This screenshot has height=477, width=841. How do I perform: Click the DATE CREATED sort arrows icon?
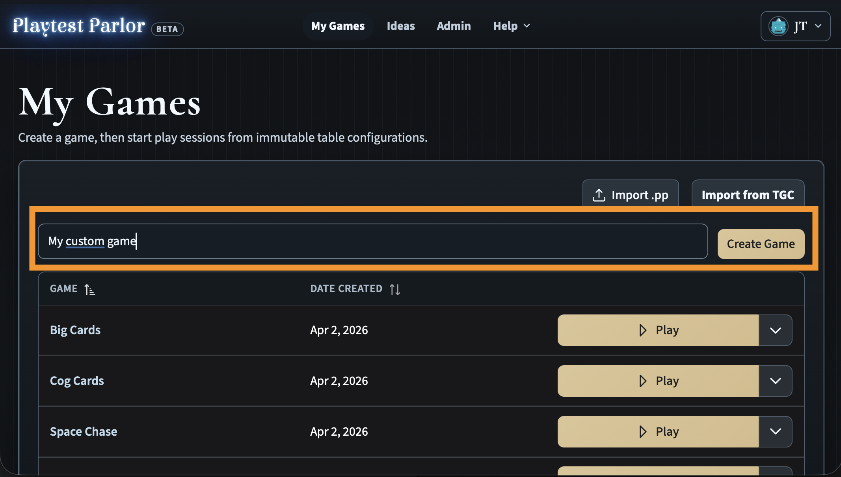pyautogui.click(x=395, y=289)
